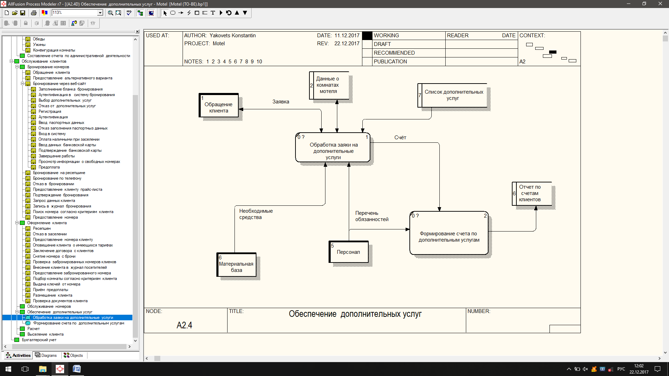Screen dimensions: 669x376
Task: Open the zoom percentage dropdown arrow
Action: click(100, 13)
